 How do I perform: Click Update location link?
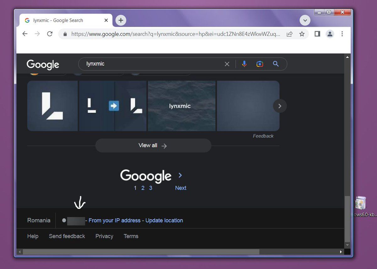coord(164,221)
